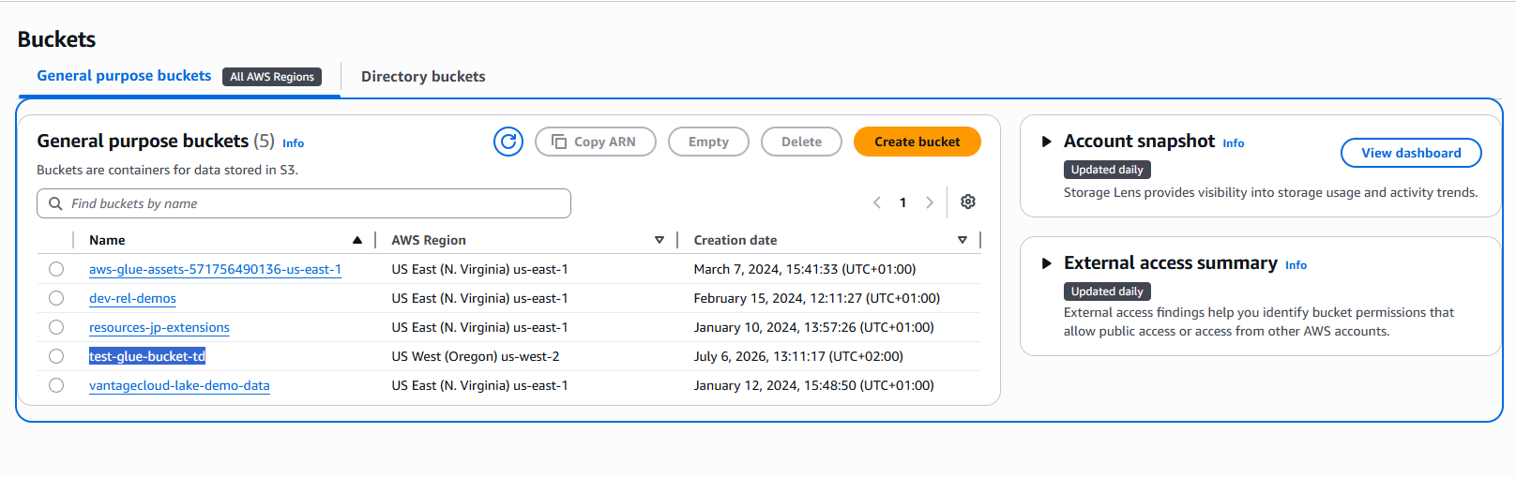Switch to Directory buckets tab
Viewport: 1516px width, 478px height.
point(423,77)
